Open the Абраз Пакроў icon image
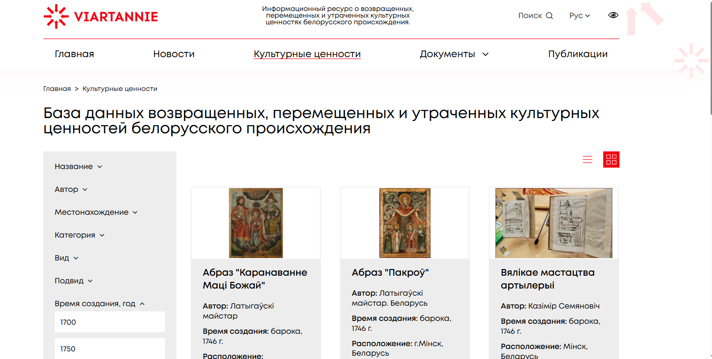Screen dimensions: 712x359 coord(405,223)
